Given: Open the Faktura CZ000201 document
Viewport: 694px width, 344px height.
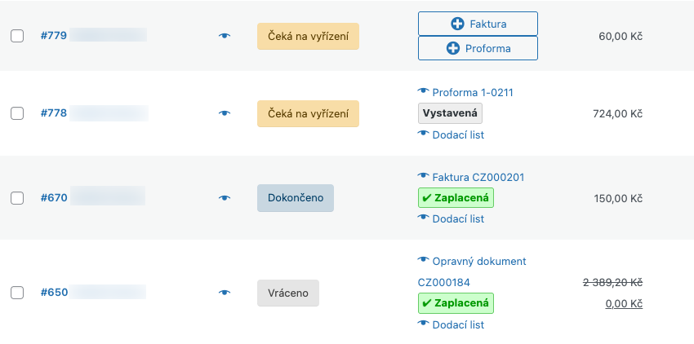Looking at the screenshot, I should click(x=478, y=177).
